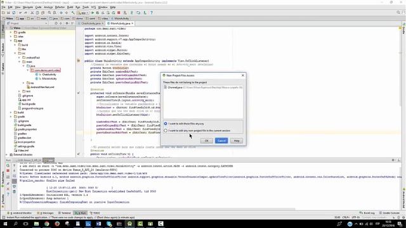406x228 pixels.
Task: Click Cancel in Non-Project Files Access dialog
Action: [x=221, y=141]
